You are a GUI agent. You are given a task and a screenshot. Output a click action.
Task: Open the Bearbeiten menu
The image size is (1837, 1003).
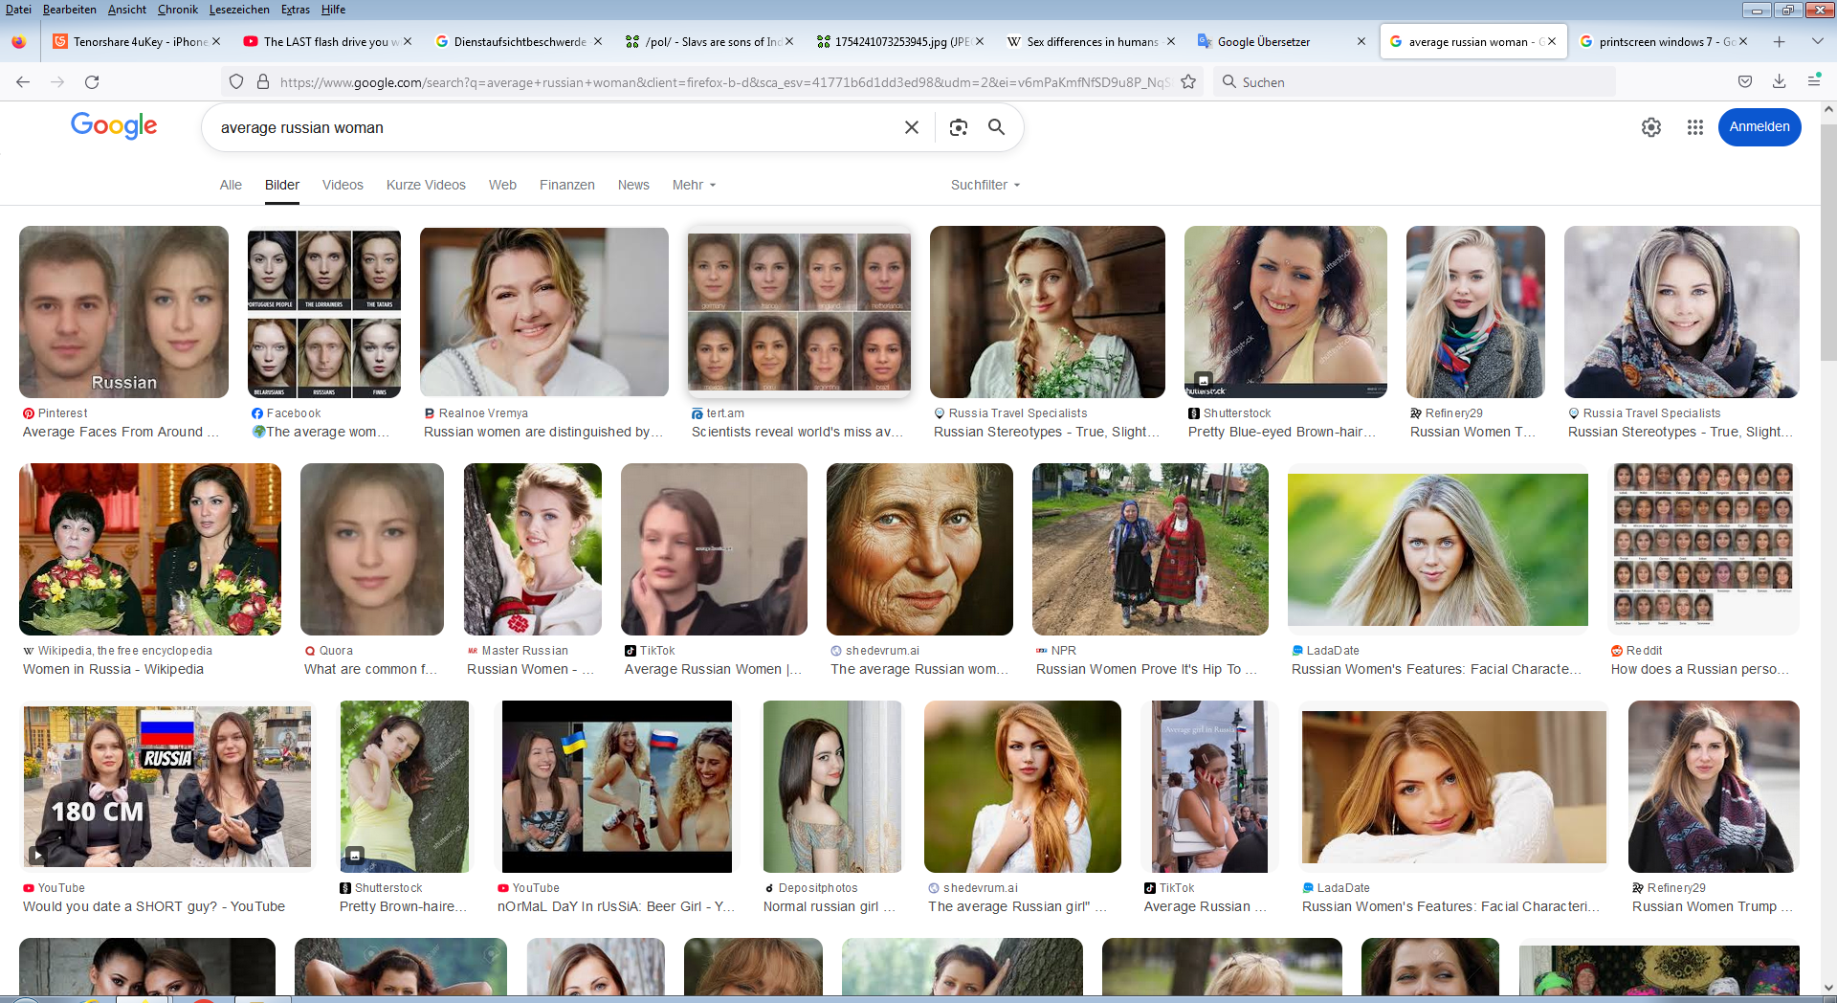pos(70,10)
